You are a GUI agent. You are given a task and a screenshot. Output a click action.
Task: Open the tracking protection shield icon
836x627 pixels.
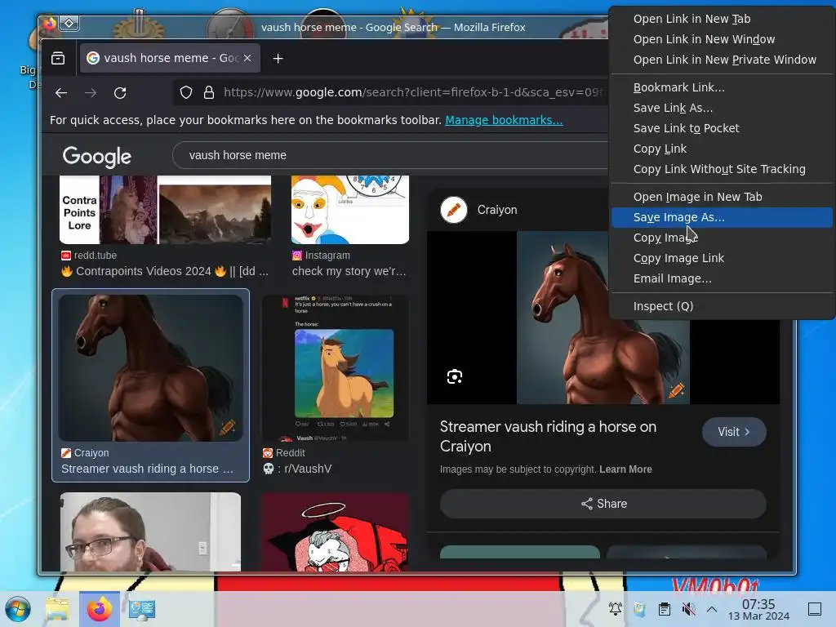tap(185, 93)
